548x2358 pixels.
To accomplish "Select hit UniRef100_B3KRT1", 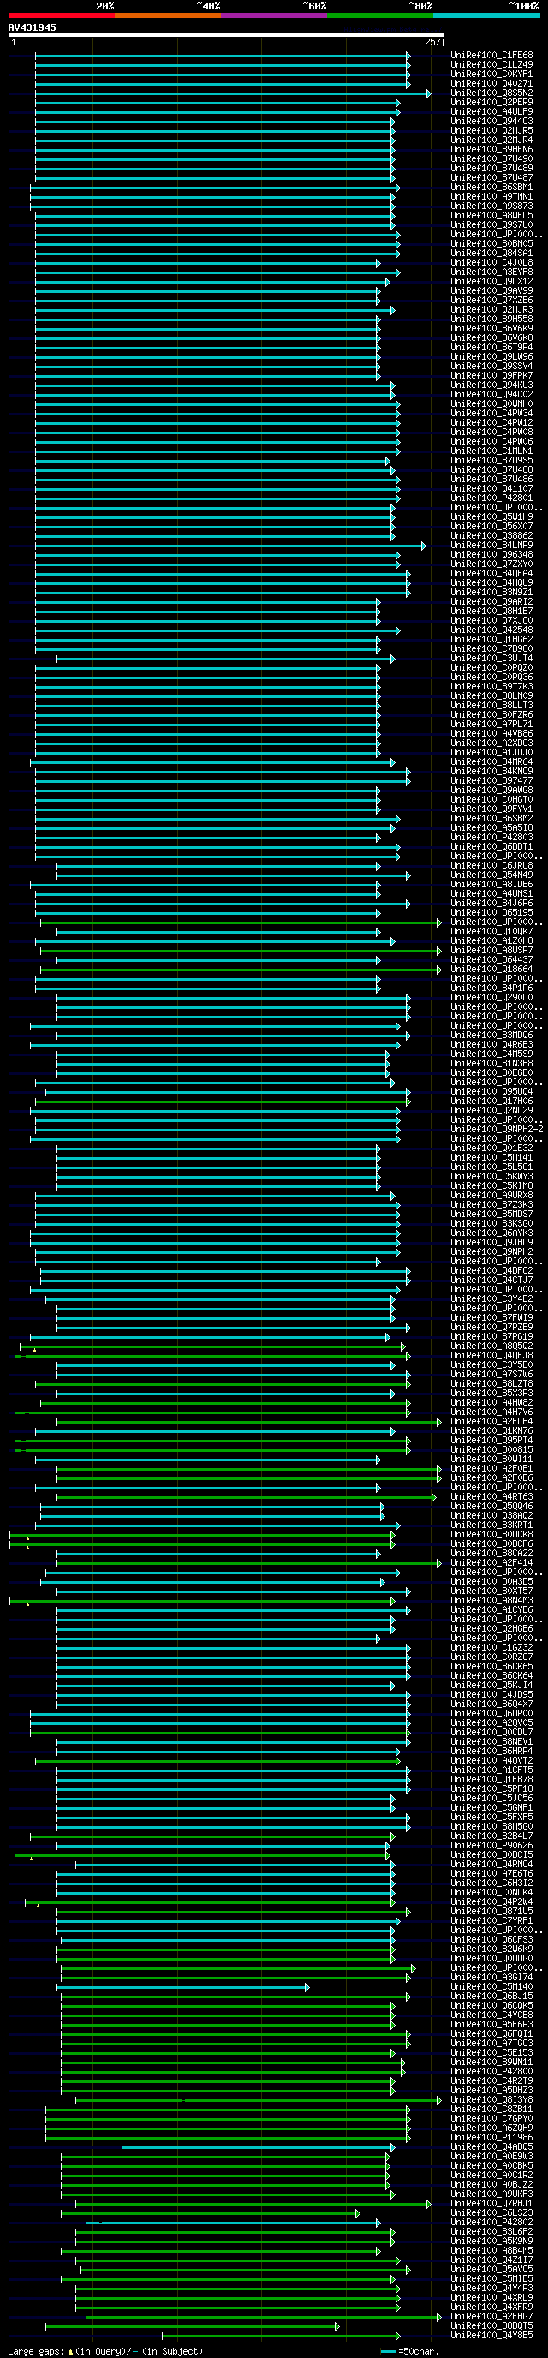I will tap(491, 1525).
